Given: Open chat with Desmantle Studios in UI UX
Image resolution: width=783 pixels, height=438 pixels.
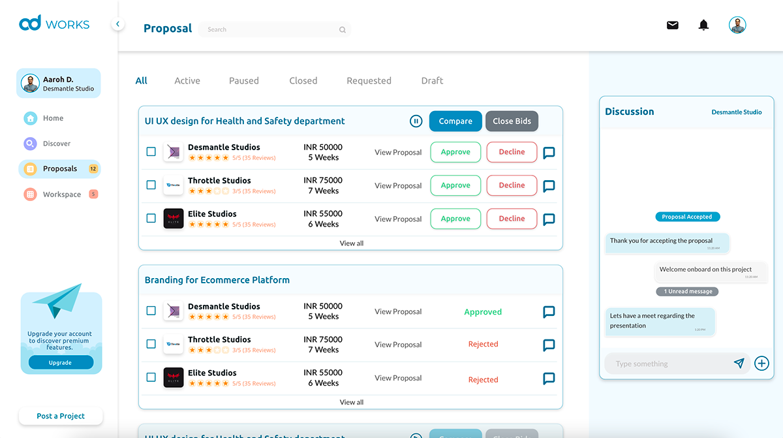Looking at the screenshot, I should [x=549, y=153].
